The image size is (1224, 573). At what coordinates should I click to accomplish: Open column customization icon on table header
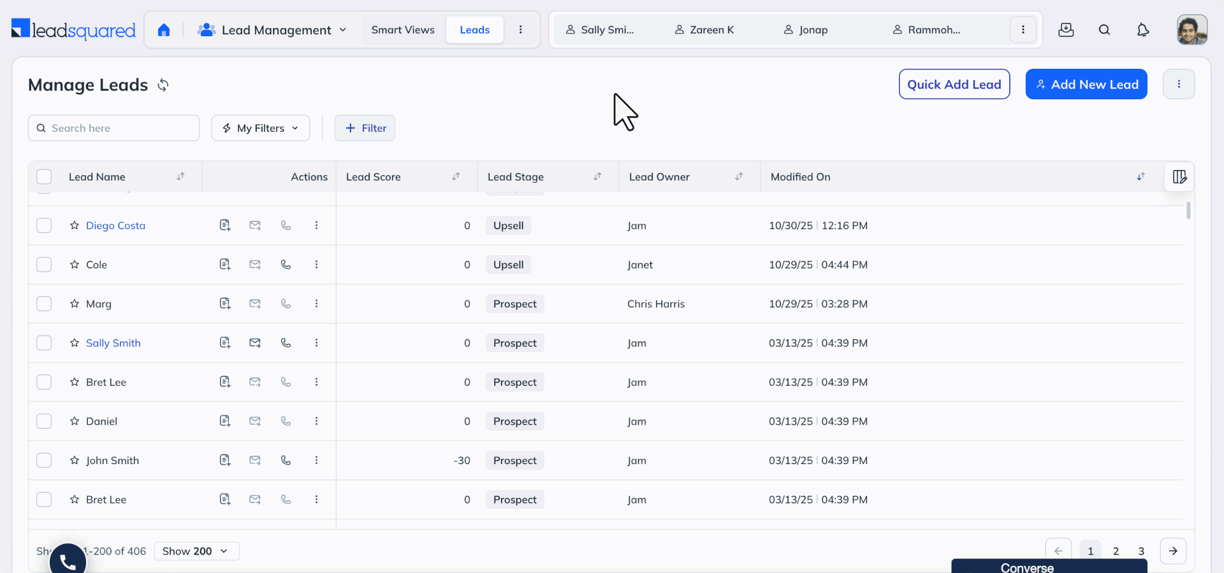click(x=1179, y=176)
